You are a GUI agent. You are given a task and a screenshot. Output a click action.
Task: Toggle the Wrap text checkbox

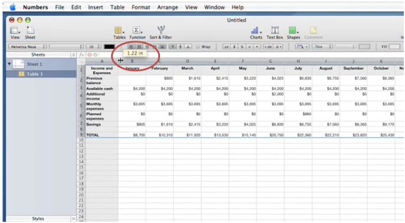click(198, 47)
